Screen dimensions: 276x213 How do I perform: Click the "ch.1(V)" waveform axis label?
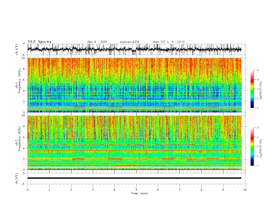(x=17, y=49)
